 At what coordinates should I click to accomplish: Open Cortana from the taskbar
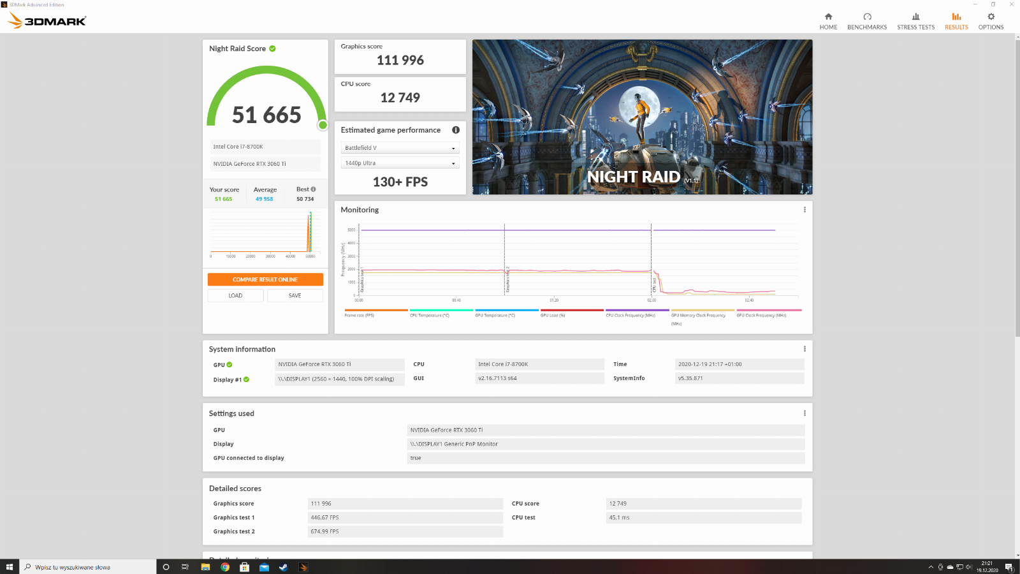click(166, 567)
